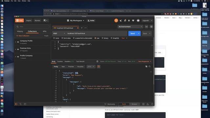Search the response with magnifier icon
Viewport: 210px width, 118px height.
150,66
